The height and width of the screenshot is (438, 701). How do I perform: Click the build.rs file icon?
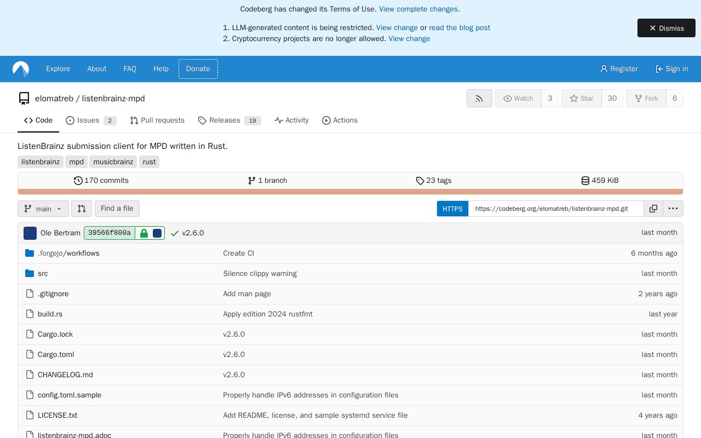(30, 314)
